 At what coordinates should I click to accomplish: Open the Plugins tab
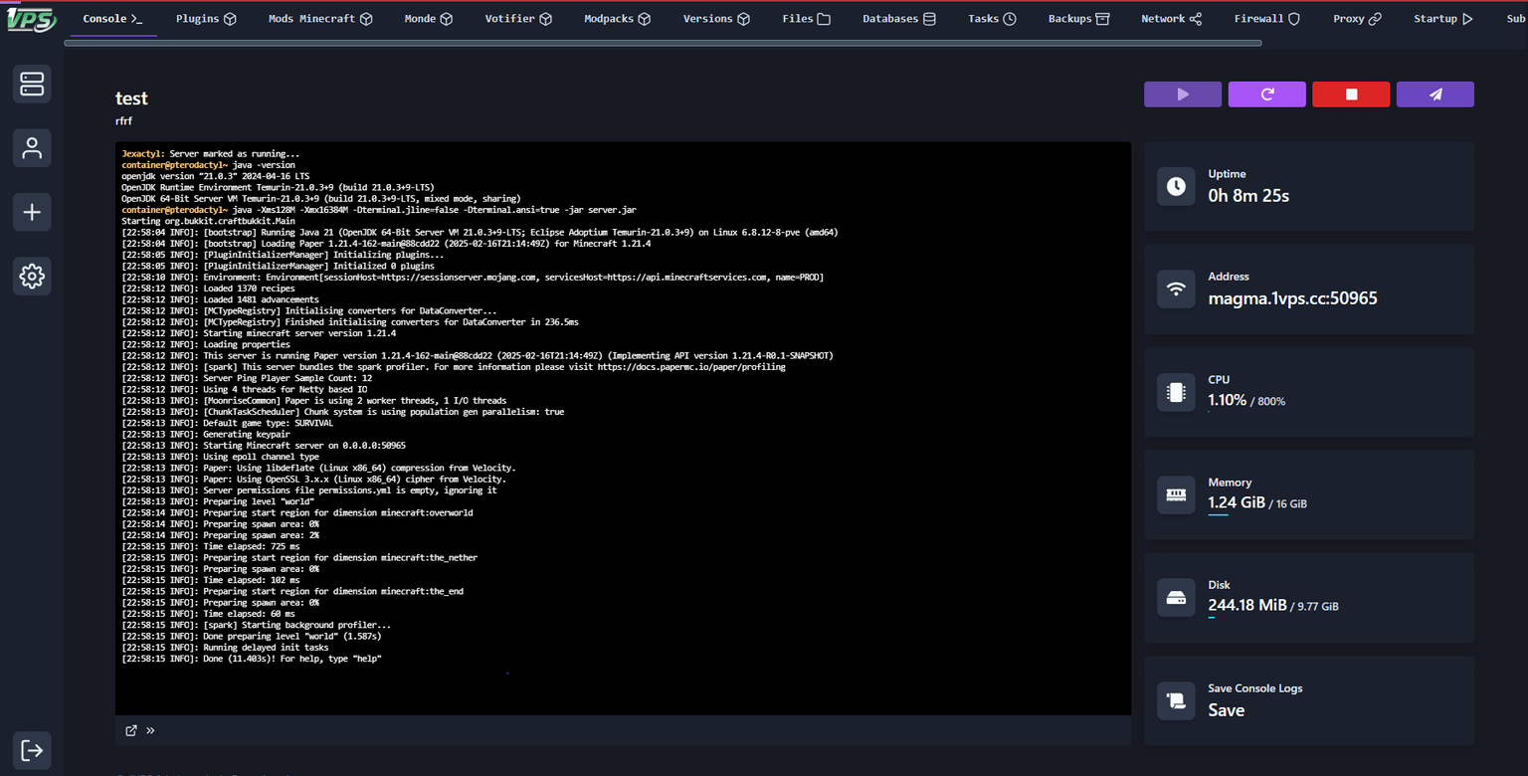[x=206, y=19]
